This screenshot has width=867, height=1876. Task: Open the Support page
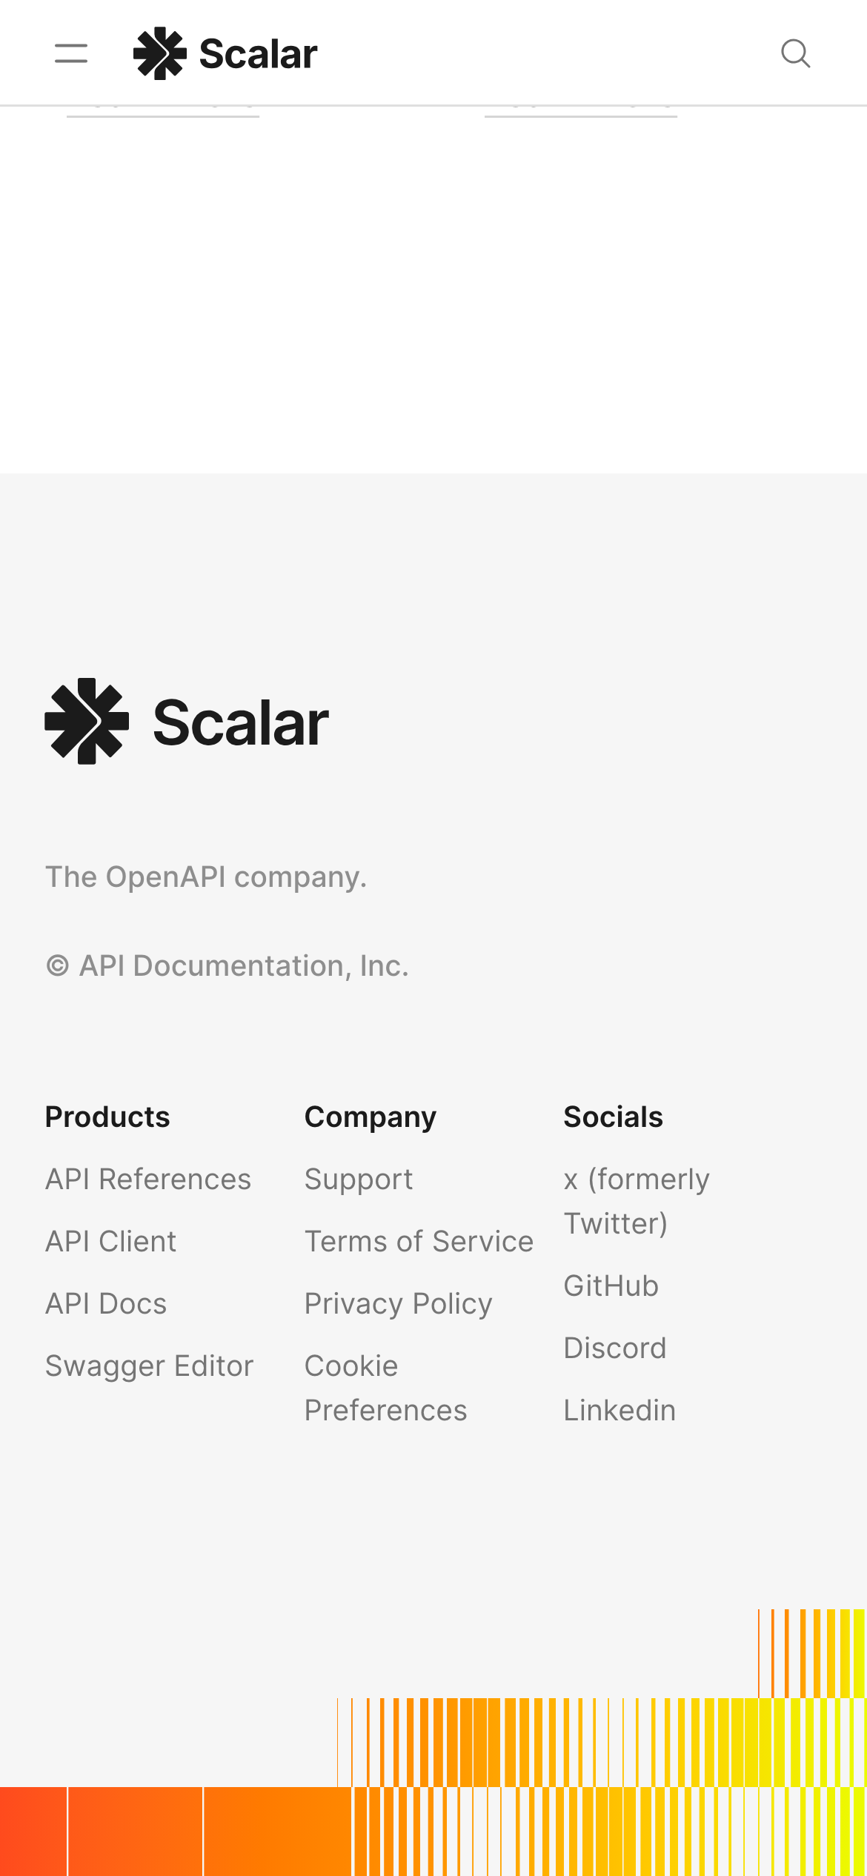click(359, 1179)
